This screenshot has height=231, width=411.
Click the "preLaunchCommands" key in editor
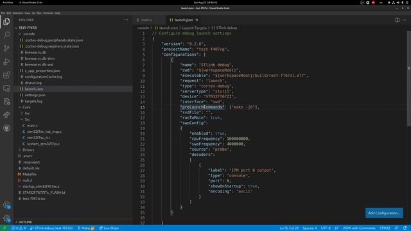(202, 107)
